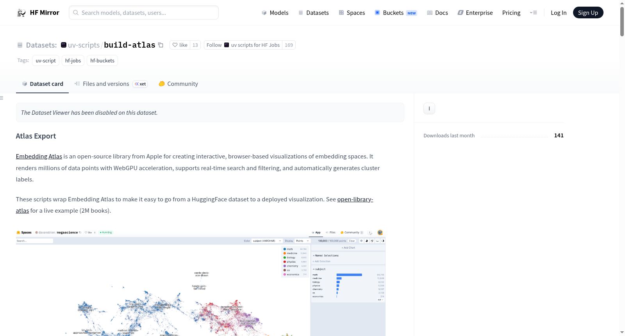Click the Log In link
The image size is (625, 336).
pyautogui.click(x=559, y=13)
